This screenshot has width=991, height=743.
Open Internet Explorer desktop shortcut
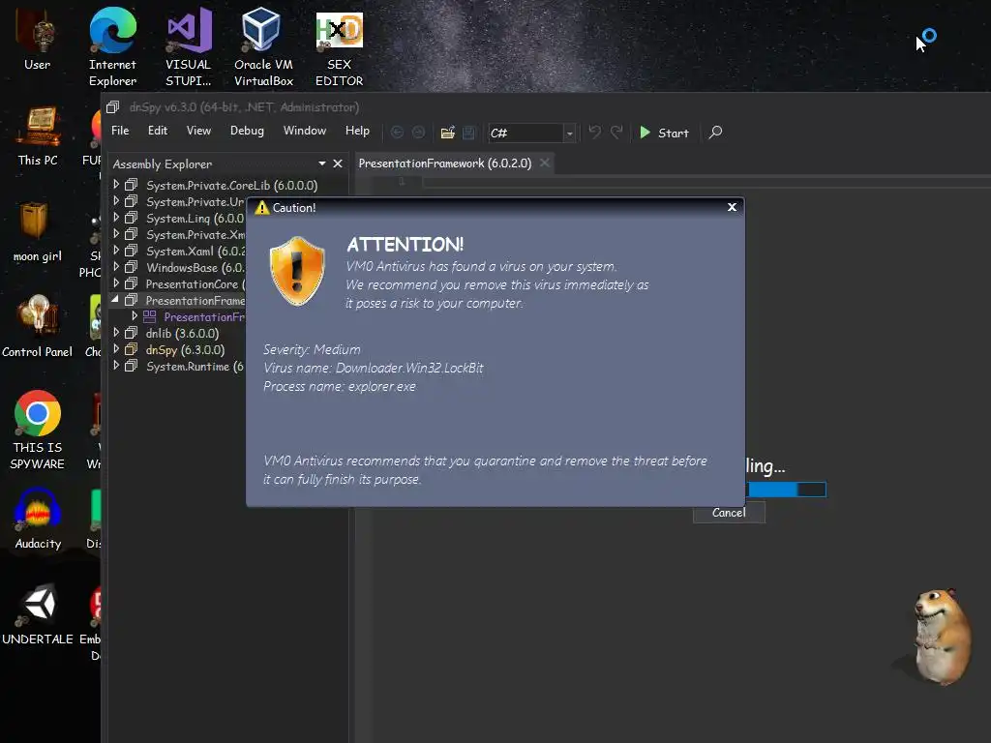pyautogui.click(x=112, y=46)
